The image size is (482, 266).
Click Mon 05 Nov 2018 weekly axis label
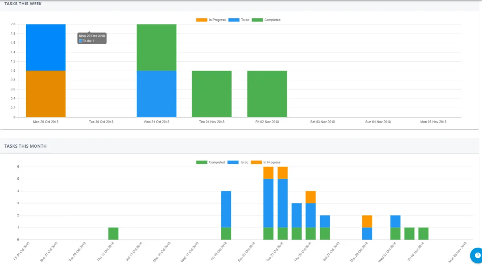pyautogui.click(x=433, y=122)
